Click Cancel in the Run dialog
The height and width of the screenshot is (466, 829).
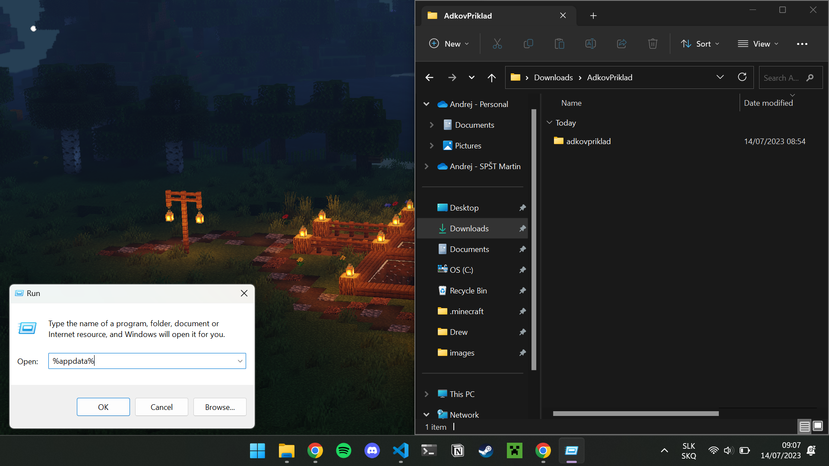click(x=161, y=407)
